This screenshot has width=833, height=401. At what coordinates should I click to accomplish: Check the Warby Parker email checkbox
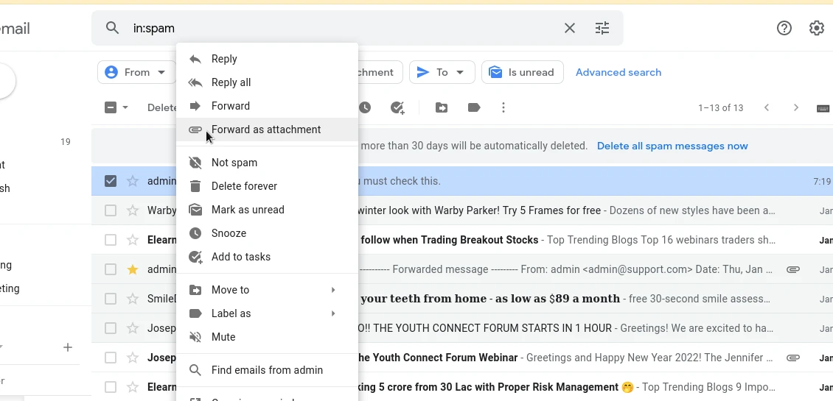click(111, 210)
